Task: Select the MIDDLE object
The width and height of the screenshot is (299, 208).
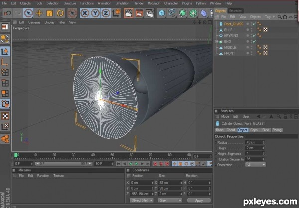Action: (x=230, y=47)
